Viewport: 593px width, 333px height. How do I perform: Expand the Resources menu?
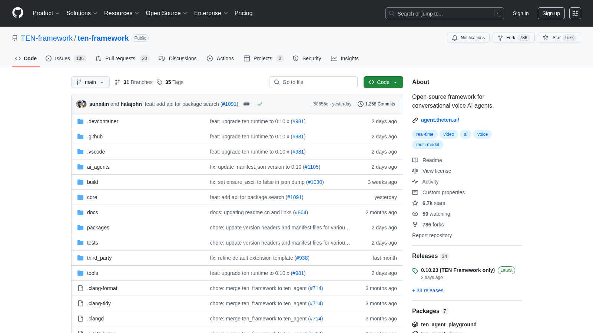pyautogui.click(x=122, y=13)
